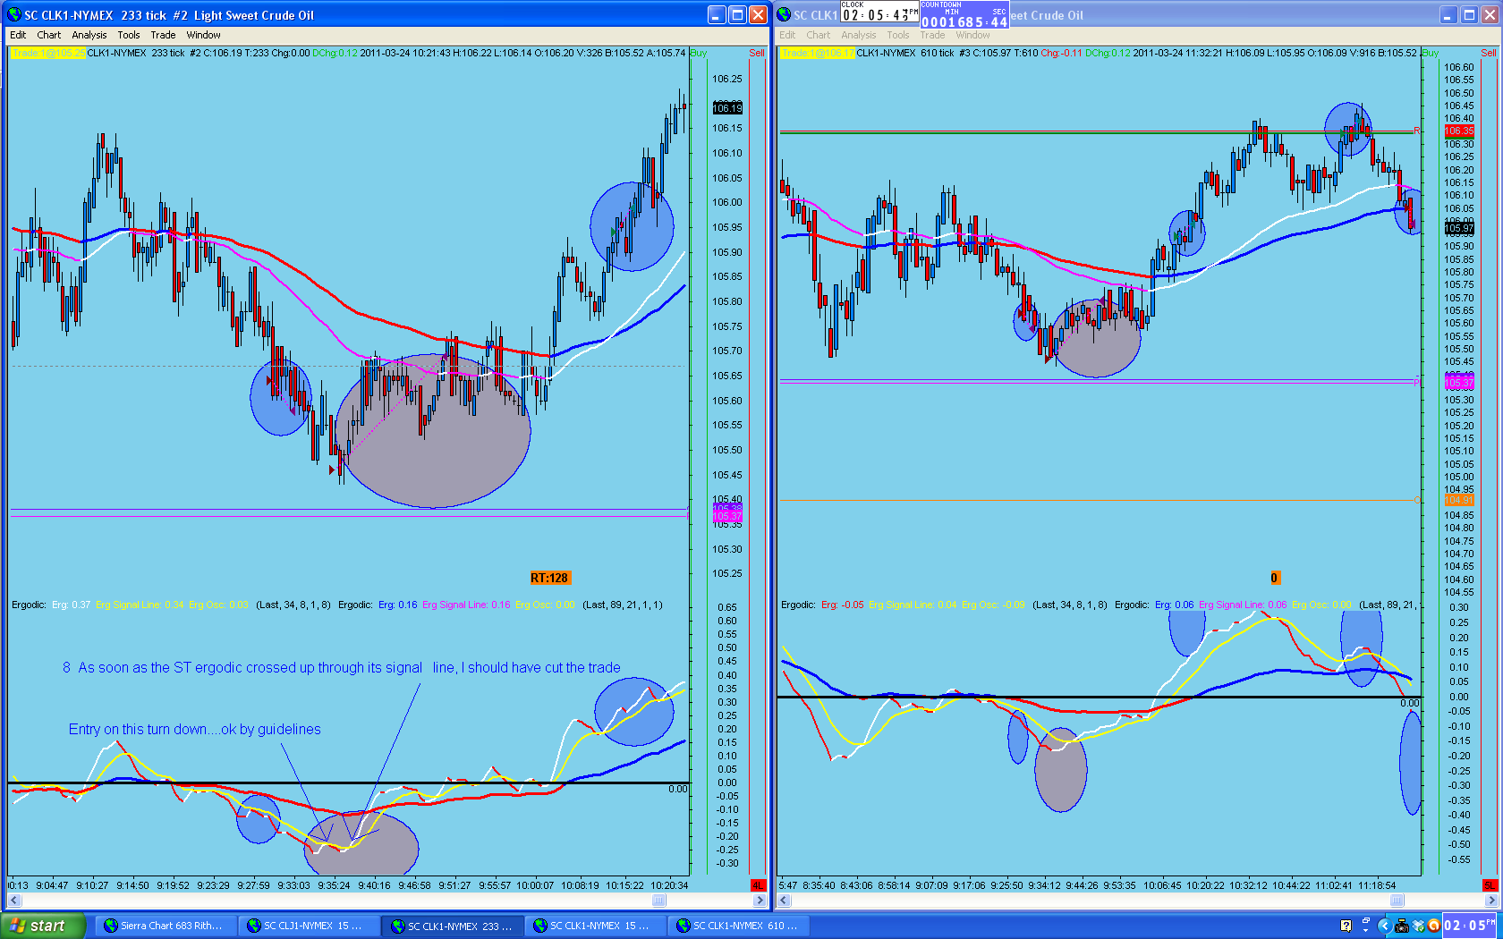Click the 'Erg Osc: 0.03' label
1503x939 pixels.
click(x=219, y=605)
